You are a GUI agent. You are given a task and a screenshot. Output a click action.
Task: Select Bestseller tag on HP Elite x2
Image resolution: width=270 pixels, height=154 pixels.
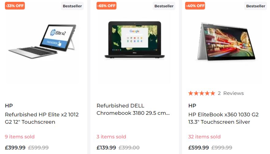click(x=72, y=6)
